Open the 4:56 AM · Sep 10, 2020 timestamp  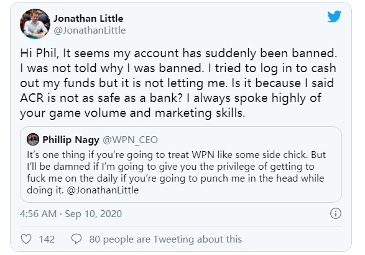[x=71, y=213]
